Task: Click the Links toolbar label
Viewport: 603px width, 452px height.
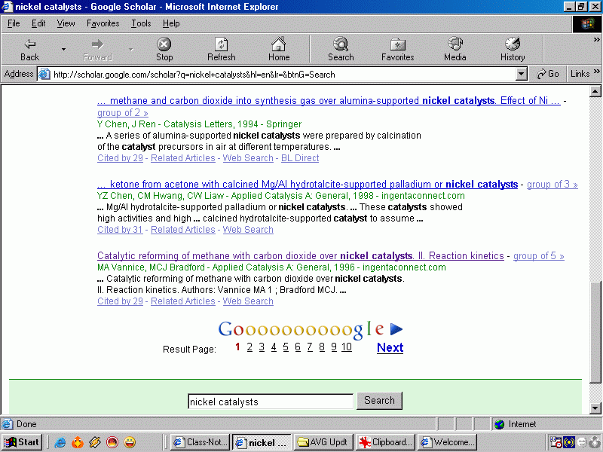Action: [580, 74]
